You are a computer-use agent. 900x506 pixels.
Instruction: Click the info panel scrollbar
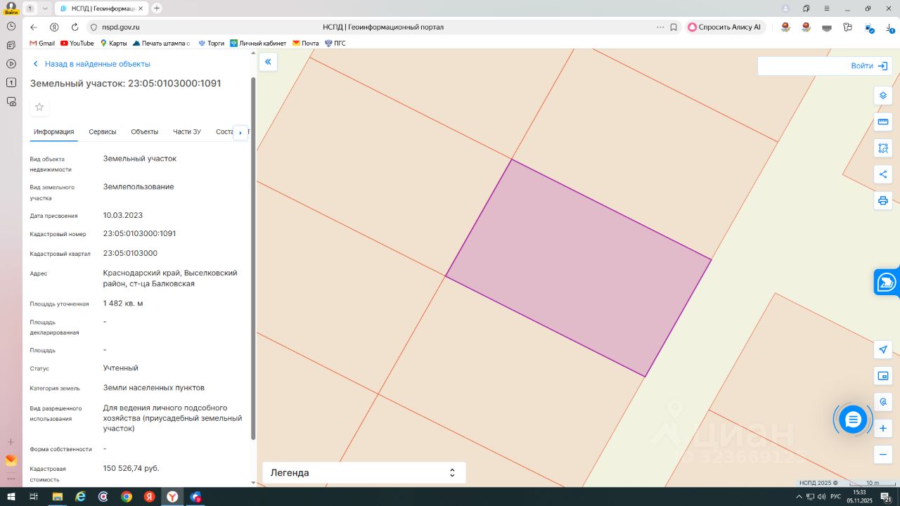[x=253, y=258]
